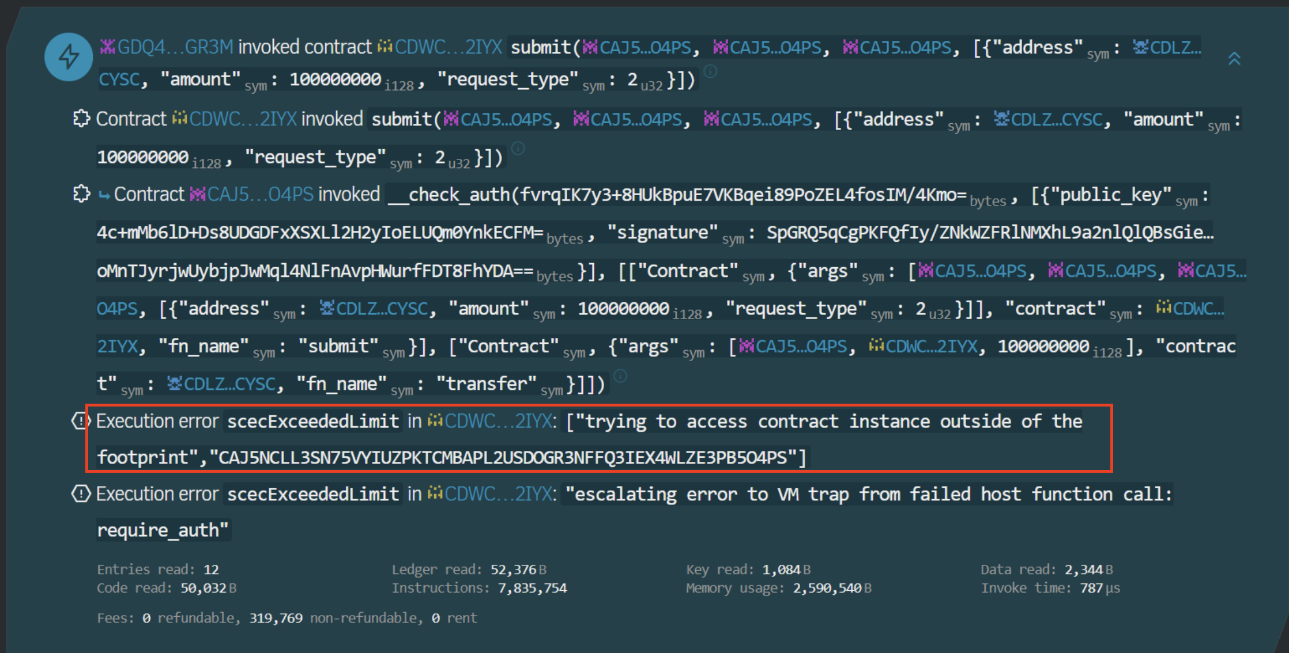The width and height of the screenshot is (1289, 653).
Task: Click the scecExceededLimit code in the footprint error
Action: click(x=313, y=421)
